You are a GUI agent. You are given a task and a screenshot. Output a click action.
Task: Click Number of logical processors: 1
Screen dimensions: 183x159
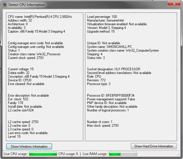tap(108, 110)
